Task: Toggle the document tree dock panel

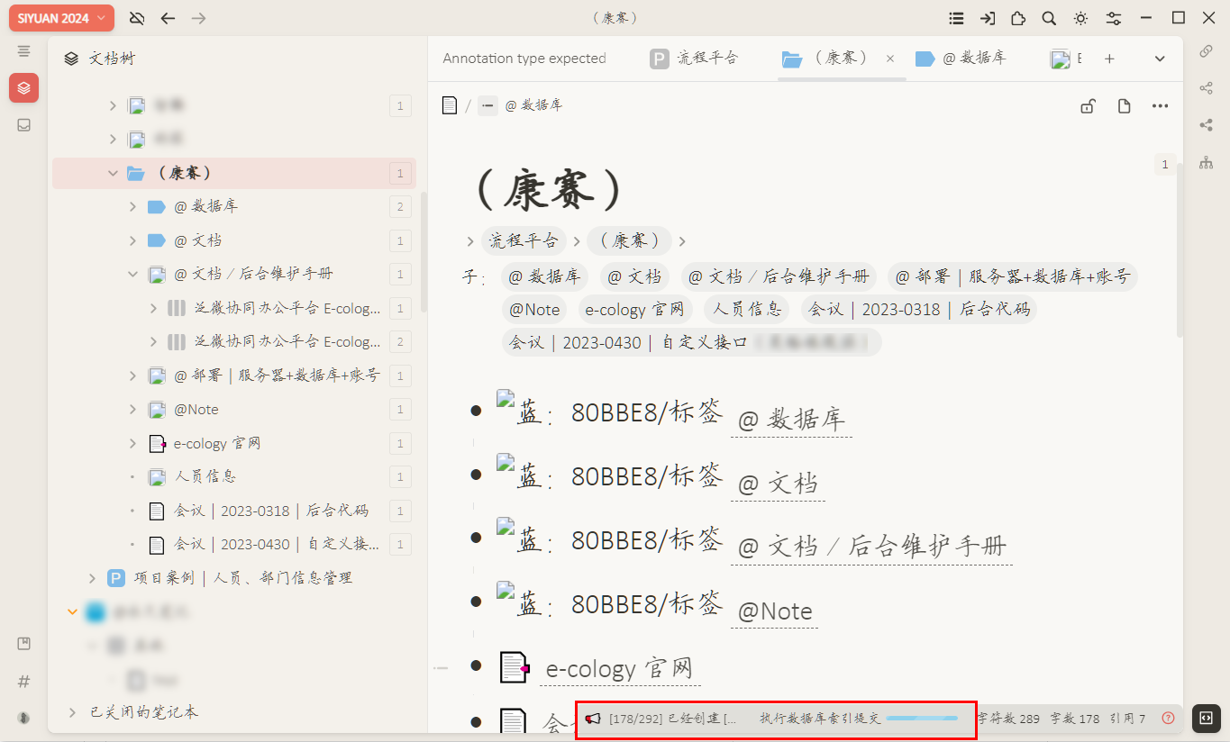Action: point(24,87)
